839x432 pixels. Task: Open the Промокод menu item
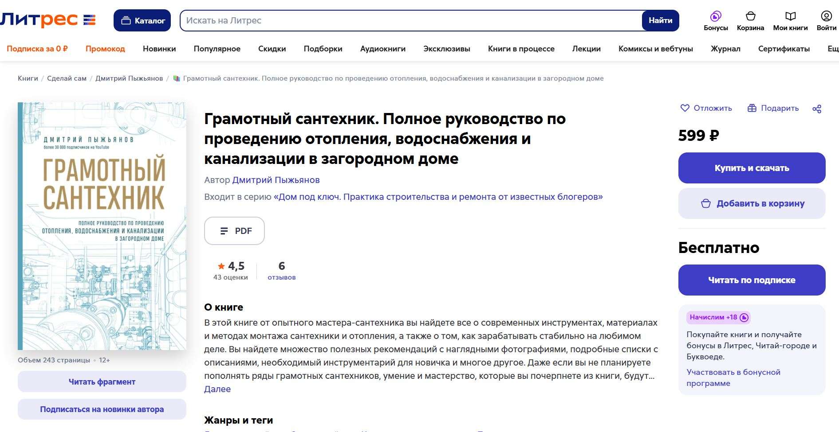point(105,49)
